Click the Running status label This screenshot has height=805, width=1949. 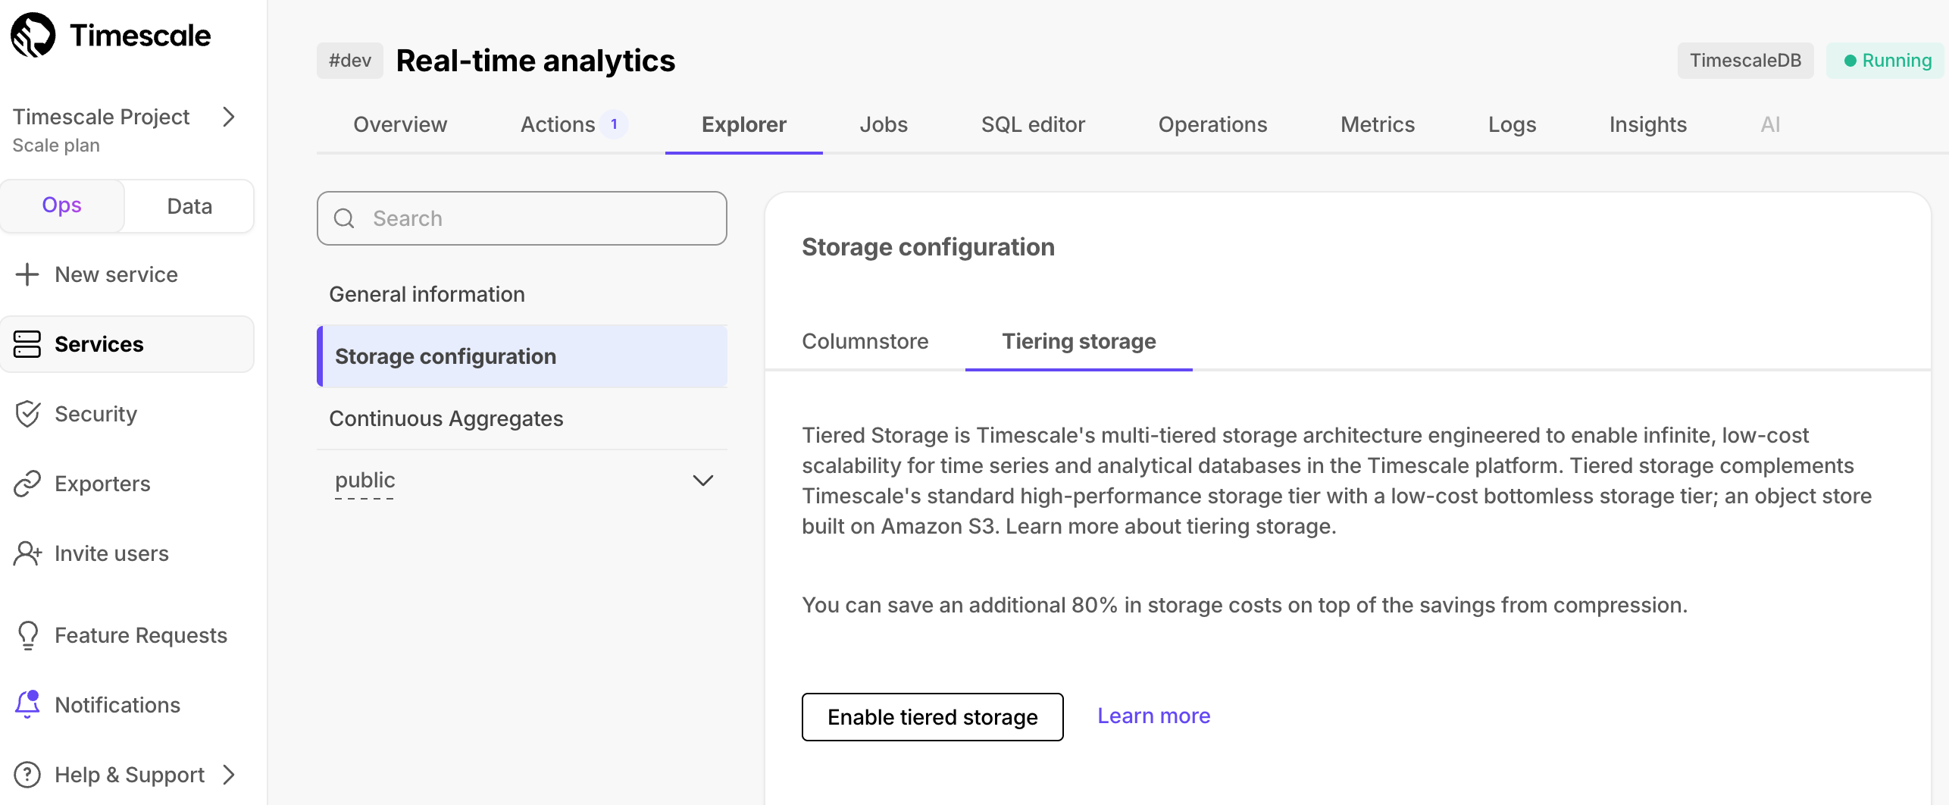[1897, 61]
